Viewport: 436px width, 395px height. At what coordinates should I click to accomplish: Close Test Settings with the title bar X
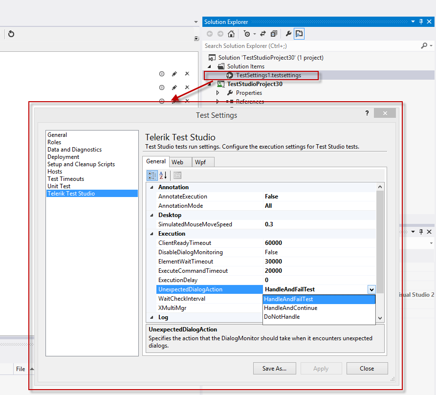385,113
